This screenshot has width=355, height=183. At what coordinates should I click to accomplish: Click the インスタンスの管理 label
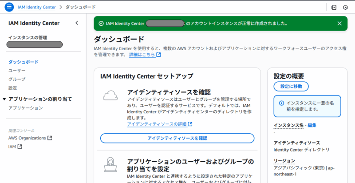pyautogui.click(x=28, y=38)
